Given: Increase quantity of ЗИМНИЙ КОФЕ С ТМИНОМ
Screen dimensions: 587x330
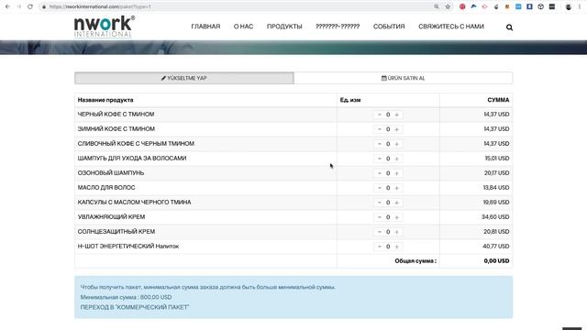Looking at the screenshot, I should click(x=397, y=129).
